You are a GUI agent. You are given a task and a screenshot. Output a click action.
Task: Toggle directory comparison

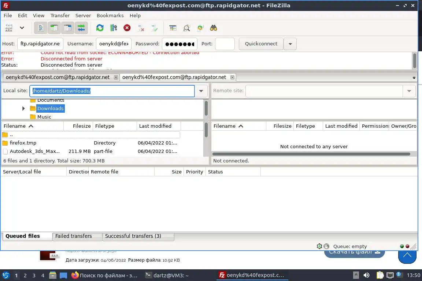[x=186, y=28]
